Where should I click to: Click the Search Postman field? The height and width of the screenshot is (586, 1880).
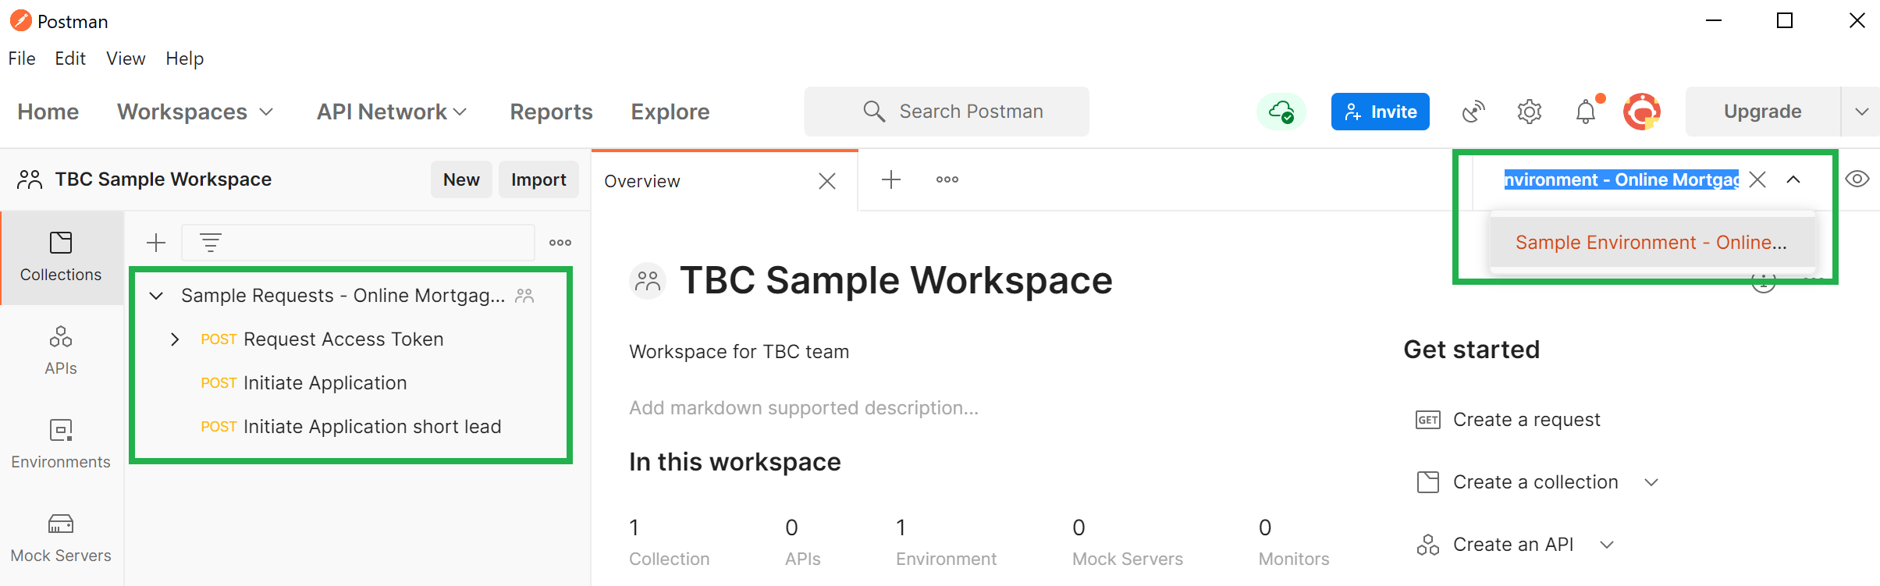click(x=947, y=112)
